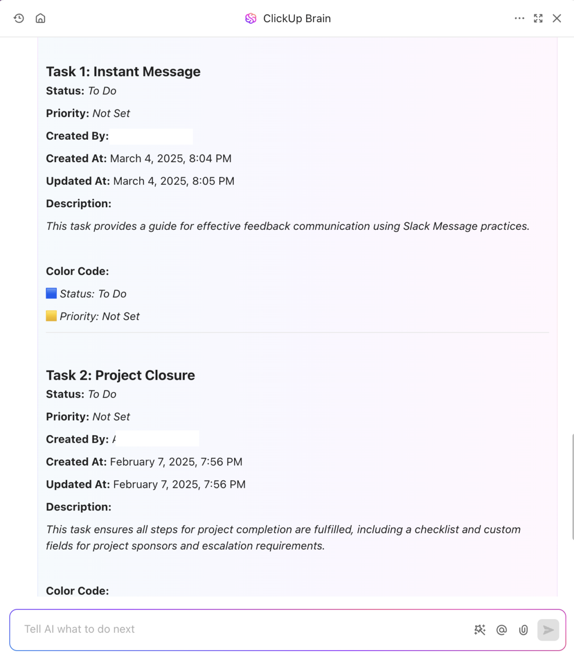Insert a mention with @ icon

(502, 630)
